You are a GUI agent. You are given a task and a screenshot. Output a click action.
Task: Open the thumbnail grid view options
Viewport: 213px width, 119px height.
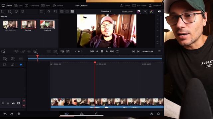pyautogui.click(x=42, y=12)
